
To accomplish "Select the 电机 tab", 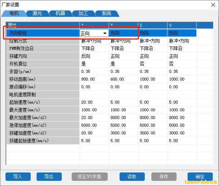I will coord(14,14).
